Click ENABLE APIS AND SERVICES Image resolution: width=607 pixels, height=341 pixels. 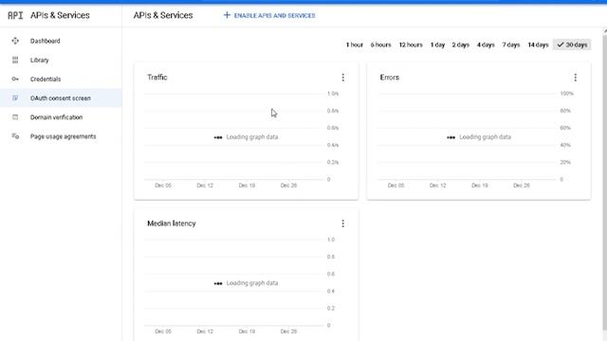coord(269,15)
